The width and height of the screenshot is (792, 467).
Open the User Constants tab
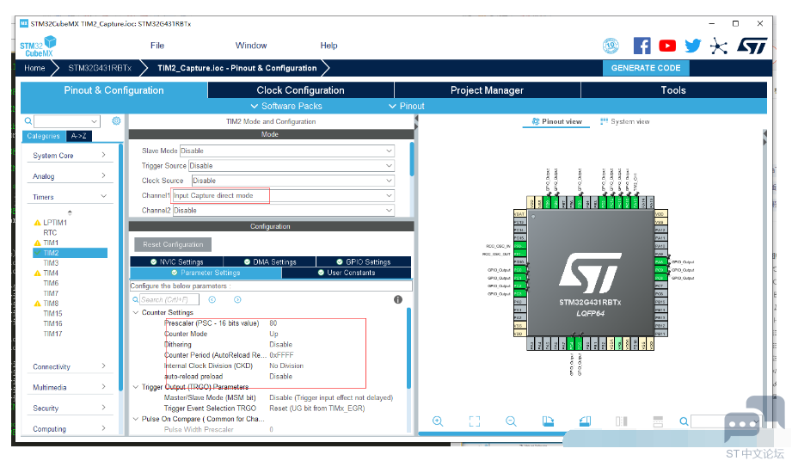point(347,273)
